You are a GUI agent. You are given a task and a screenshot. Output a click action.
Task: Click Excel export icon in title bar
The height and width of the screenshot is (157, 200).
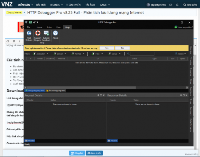point(30,22)
